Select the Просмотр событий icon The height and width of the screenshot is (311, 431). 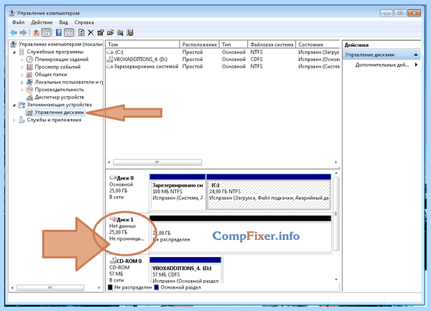(29, 67)
